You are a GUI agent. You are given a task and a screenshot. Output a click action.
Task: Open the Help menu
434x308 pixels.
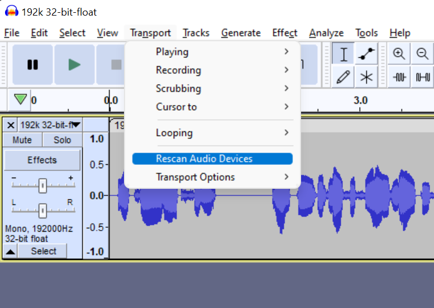click(x=400, y=33)
